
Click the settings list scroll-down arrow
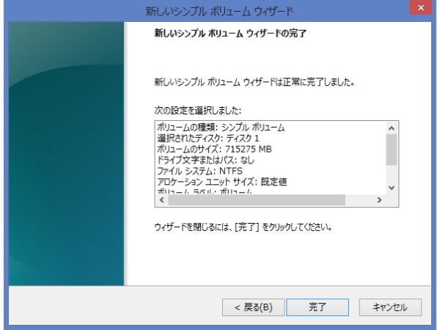click(391, 188)
